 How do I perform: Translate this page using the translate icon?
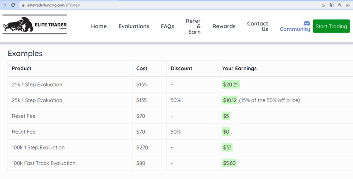(x=331, y=5)
